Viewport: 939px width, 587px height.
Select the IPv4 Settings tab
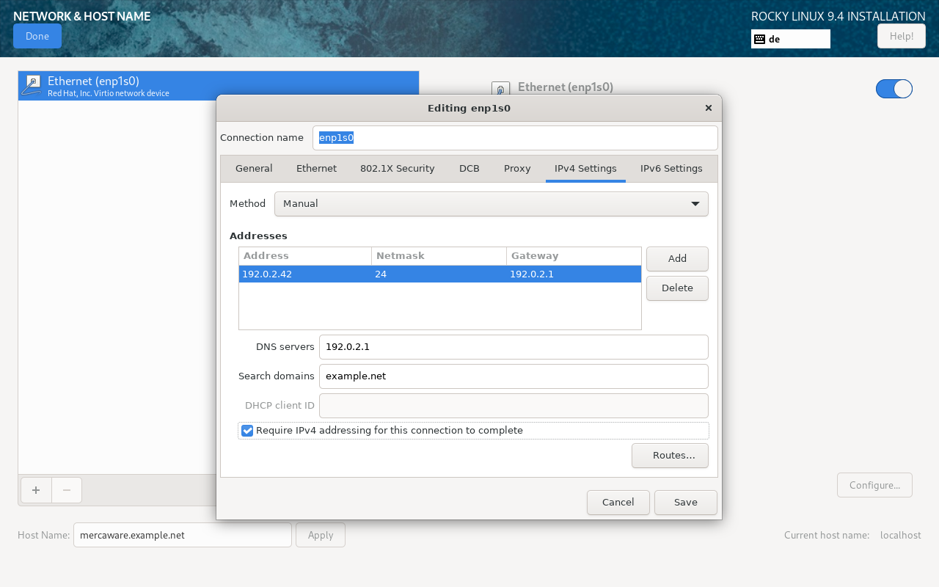585,169
